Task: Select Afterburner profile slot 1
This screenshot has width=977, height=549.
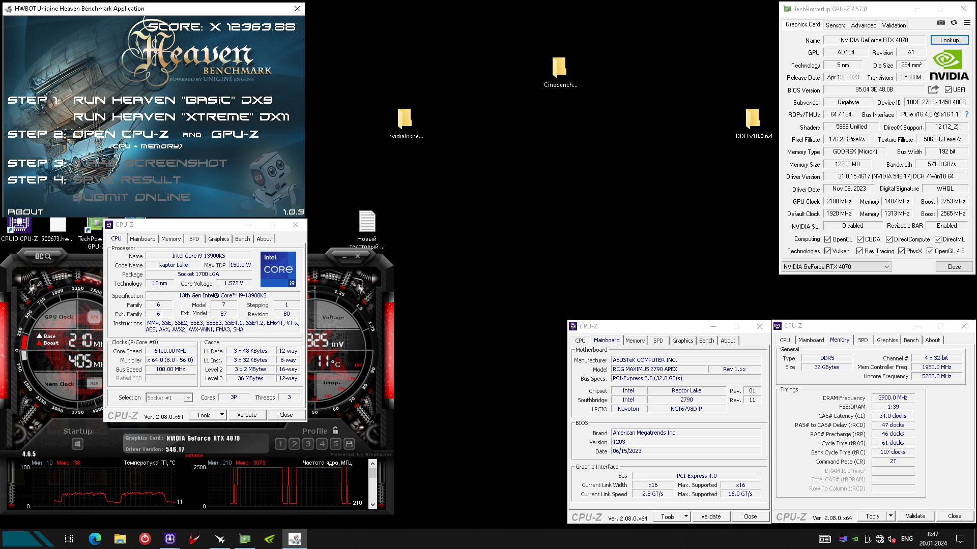Action: click(280, 444)
